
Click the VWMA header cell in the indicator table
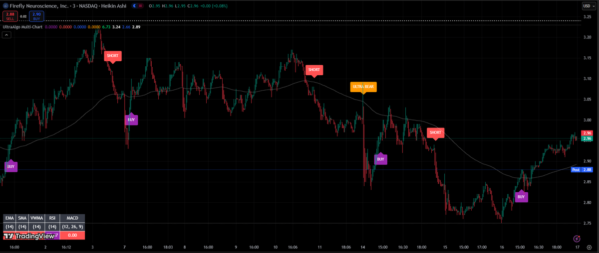tap(37, 218)
